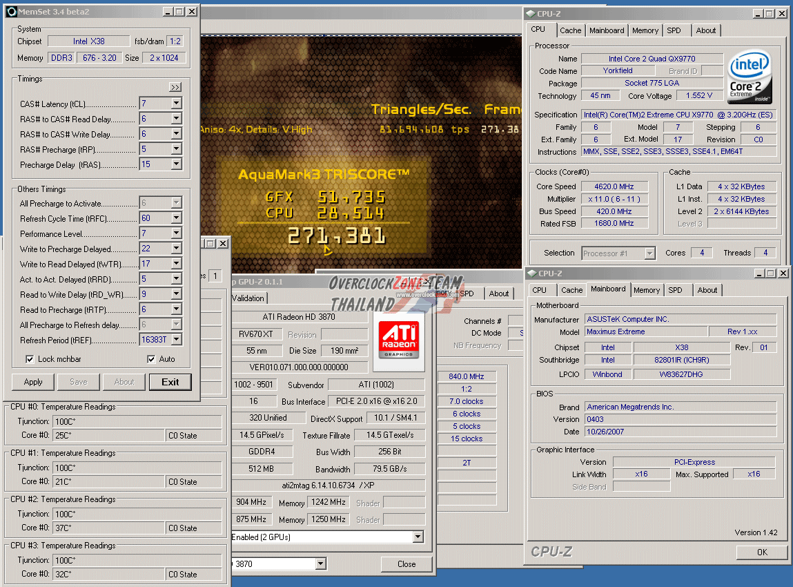Click the 840.0 MHz DRAM frequency field
The height and width of the screenshot is (587, 793).
pos(467,376)
